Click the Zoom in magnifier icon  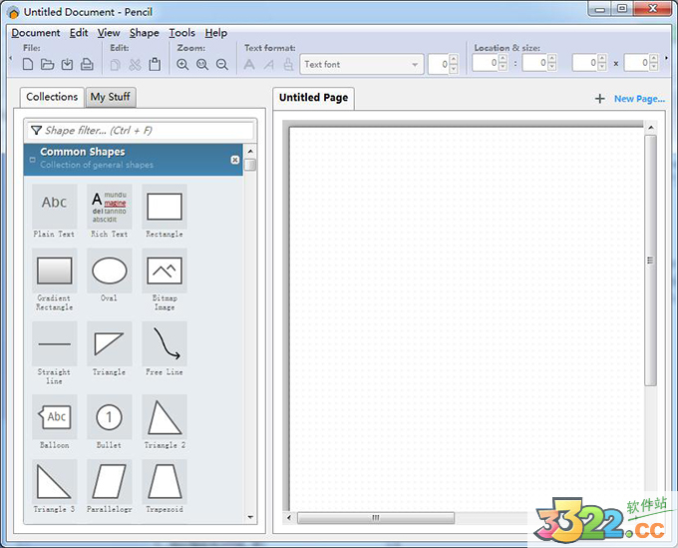pyautogui.click(x=182, y=65)
